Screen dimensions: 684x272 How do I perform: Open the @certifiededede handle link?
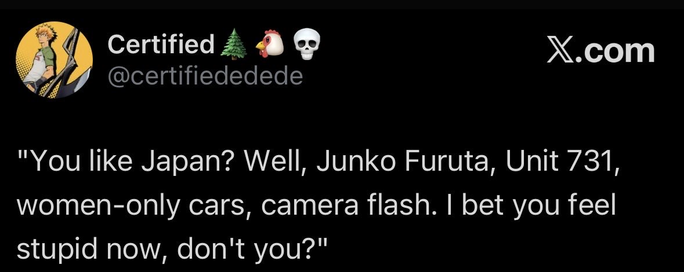[205, 76]
